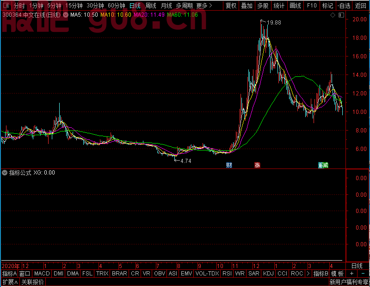This screenshot has width=370, height=287.
Task: Select the SAR indicator tab
Action: point(254,274)
